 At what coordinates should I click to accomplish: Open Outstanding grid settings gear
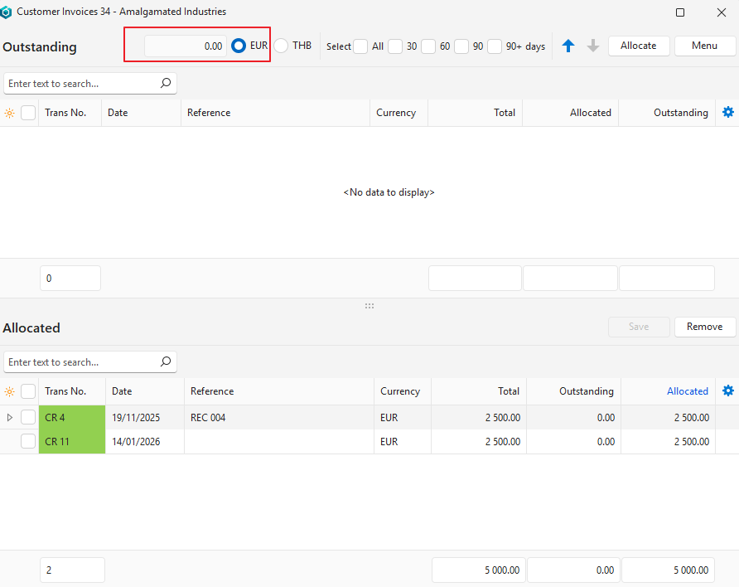point(728,113)
